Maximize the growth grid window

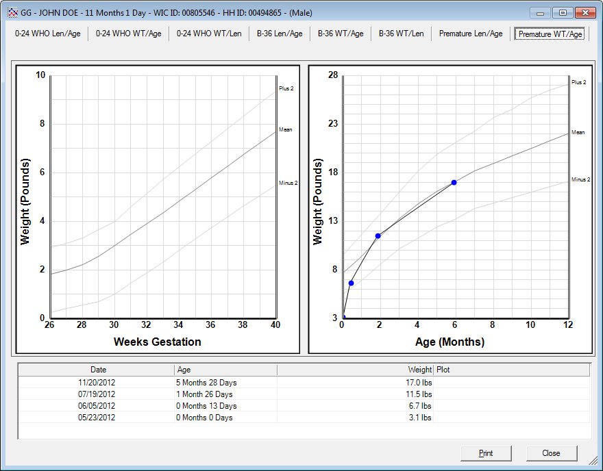pos(563,13)
